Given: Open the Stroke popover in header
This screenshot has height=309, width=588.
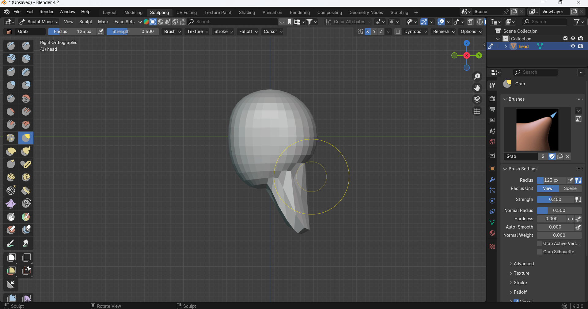Looking at the screenshot, I should pyautogui.click(x=223, y=32).
